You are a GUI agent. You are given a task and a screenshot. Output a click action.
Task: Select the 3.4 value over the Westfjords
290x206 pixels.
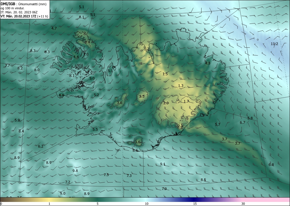(87, 42)
